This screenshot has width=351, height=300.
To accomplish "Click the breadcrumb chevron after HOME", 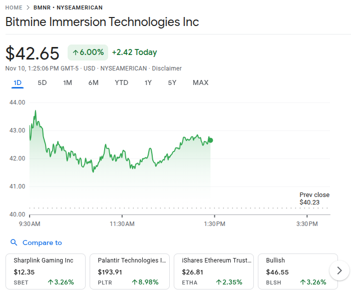I will (28, 8).
